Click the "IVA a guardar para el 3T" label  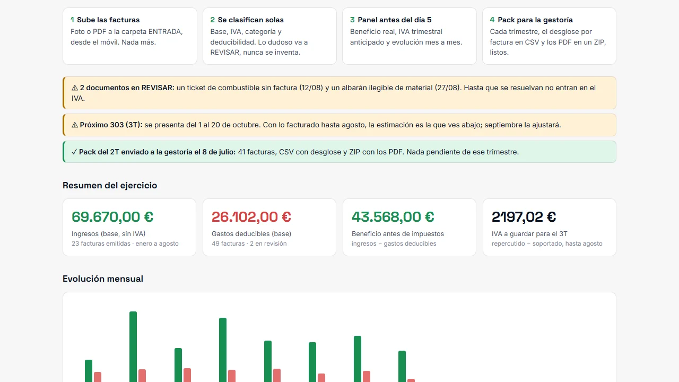529,233
